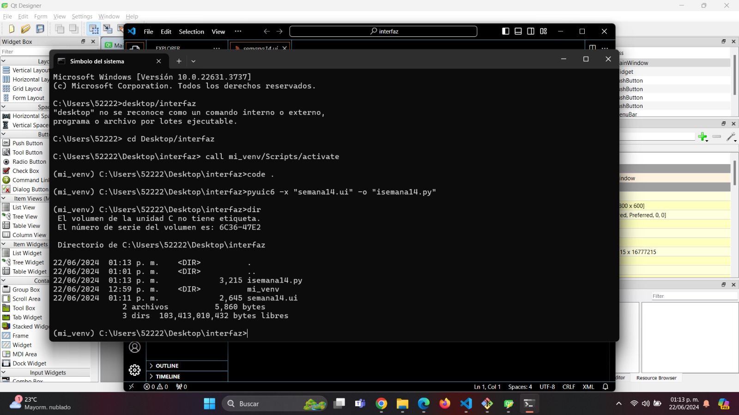Click CRLF line ending status item
Screen dimensions: 739x415
[x=569, y=387]
